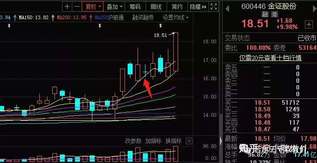This screenshot has height=163, width=317.
Task: Open the 叠加 dropdown
Action: point(114,7)
